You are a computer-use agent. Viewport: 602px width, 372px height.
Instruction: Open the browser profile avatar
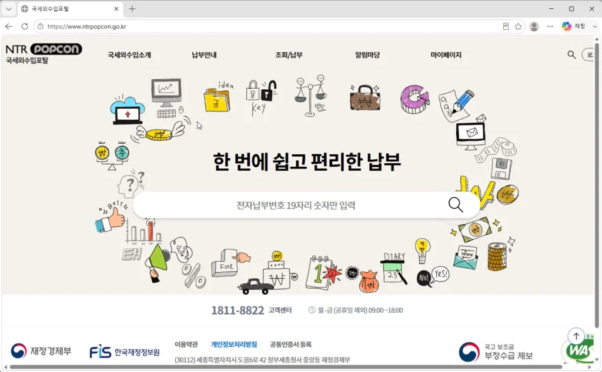click(534, 26)
